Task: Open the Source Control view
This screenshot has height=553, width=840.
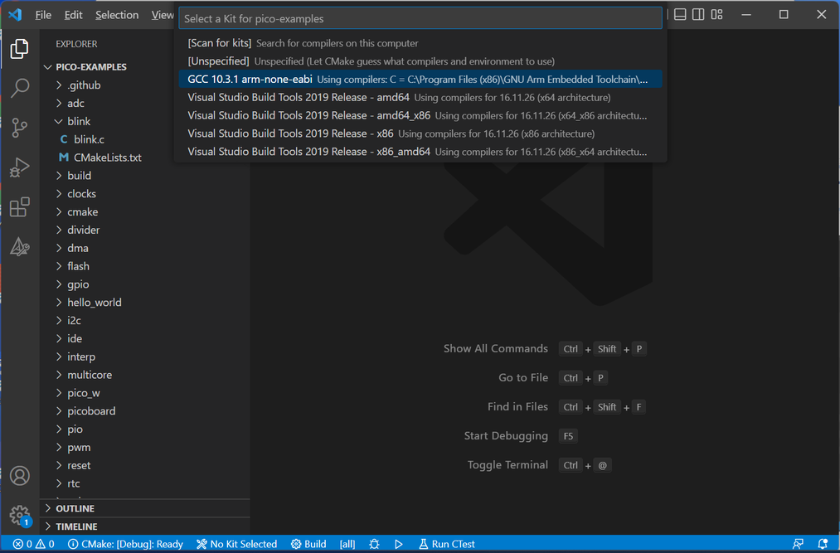Action: [x=19, y=128]
